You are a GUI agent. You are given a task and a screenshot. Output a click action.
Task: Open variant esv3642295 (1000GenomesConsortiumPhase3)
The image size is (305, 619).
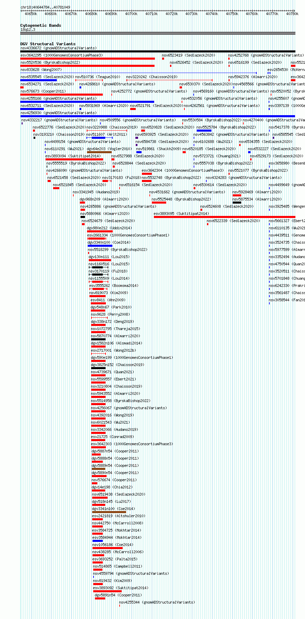(62, 55)
